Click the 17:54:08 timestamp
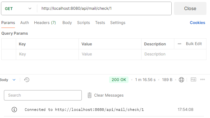The height and width of the screenshot is (118, 210). pos(185,110)
